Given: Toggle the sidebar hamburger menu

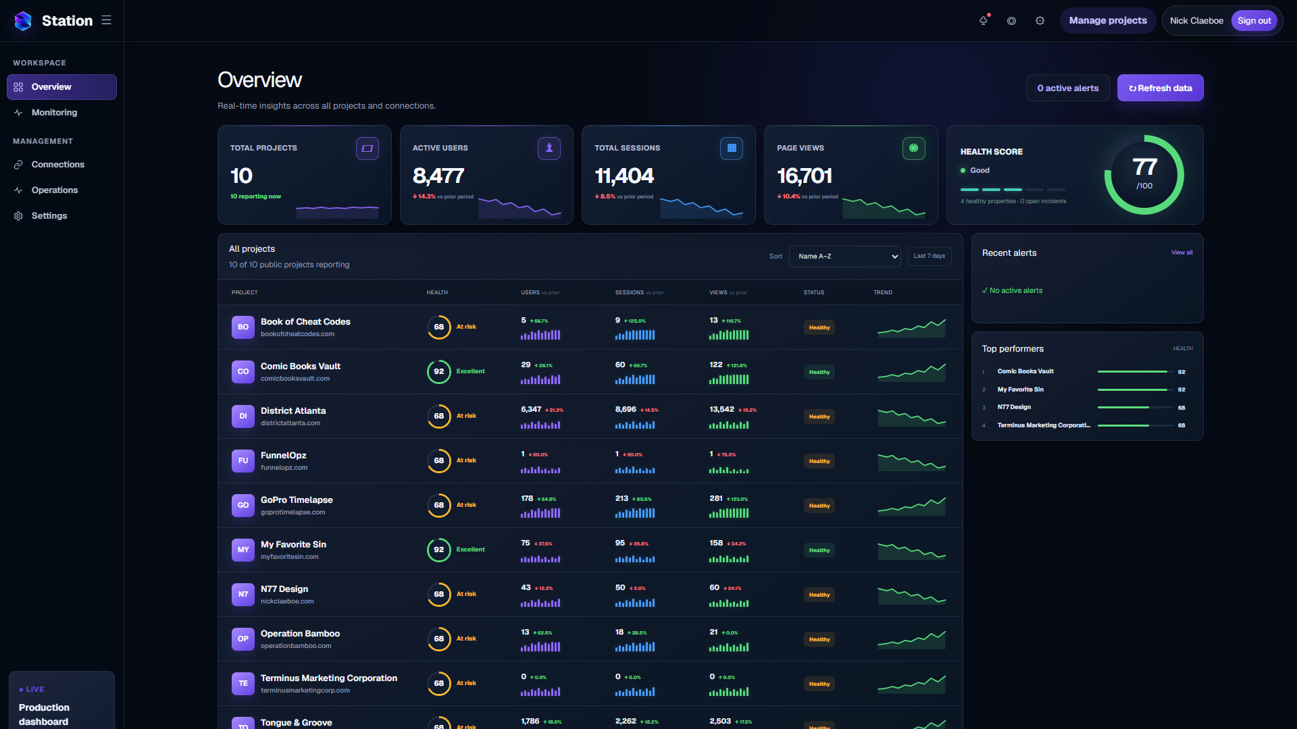Looking at the screenshot, I should [107, 20].
